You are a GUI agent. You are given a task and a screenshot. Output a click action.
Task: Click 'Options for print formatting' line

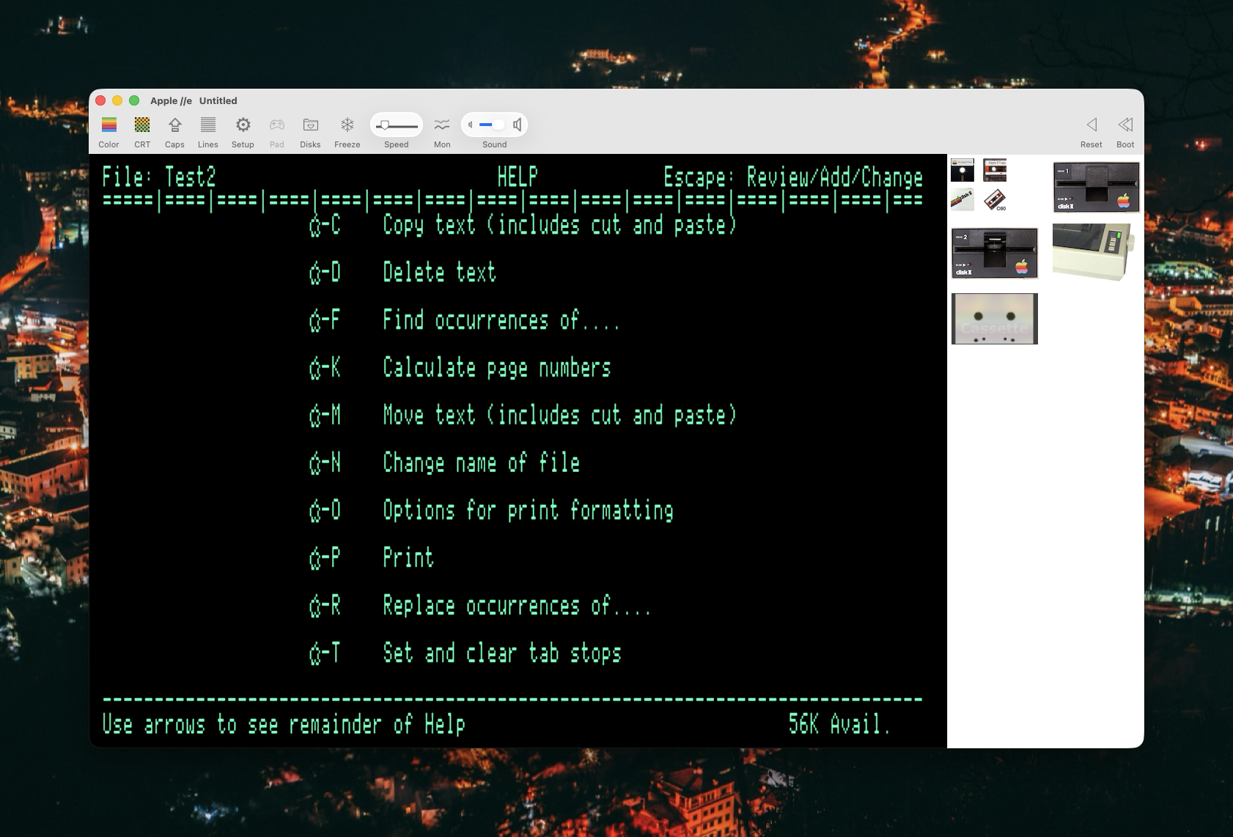491,511
